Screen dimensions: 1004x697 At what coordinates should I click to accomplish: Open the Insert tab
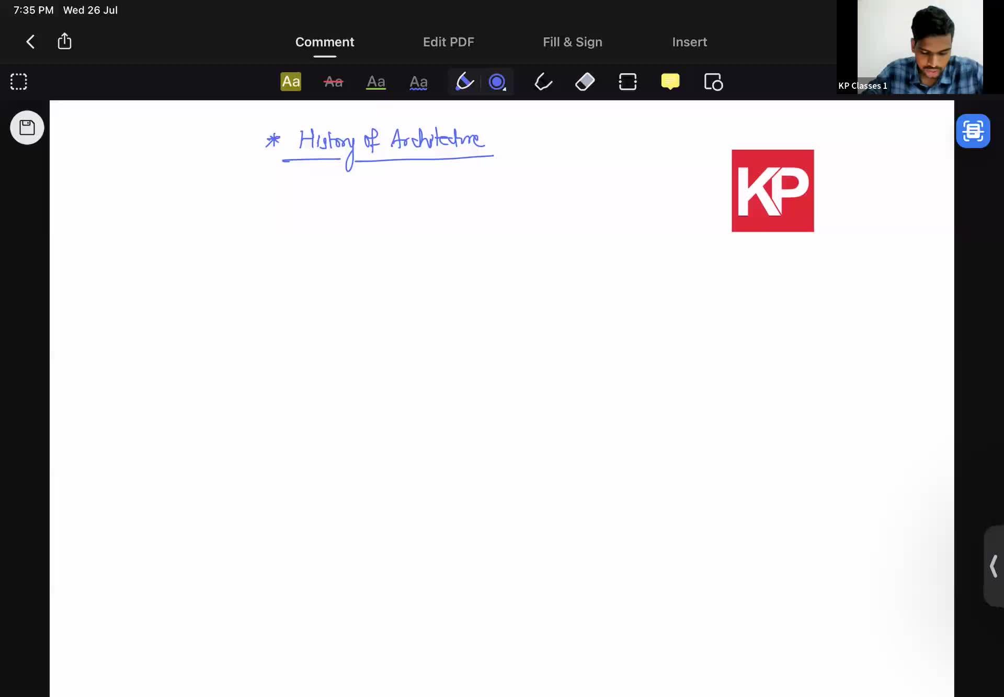point(689,42)
